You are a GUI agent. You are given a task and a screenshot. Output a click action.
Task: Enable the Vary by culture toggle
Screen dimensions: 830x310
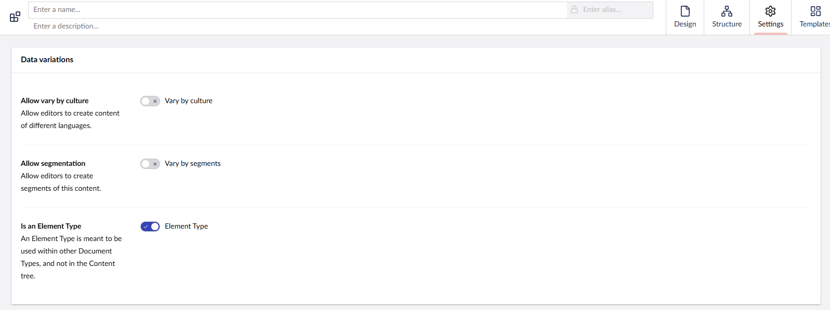pos(150,101)
